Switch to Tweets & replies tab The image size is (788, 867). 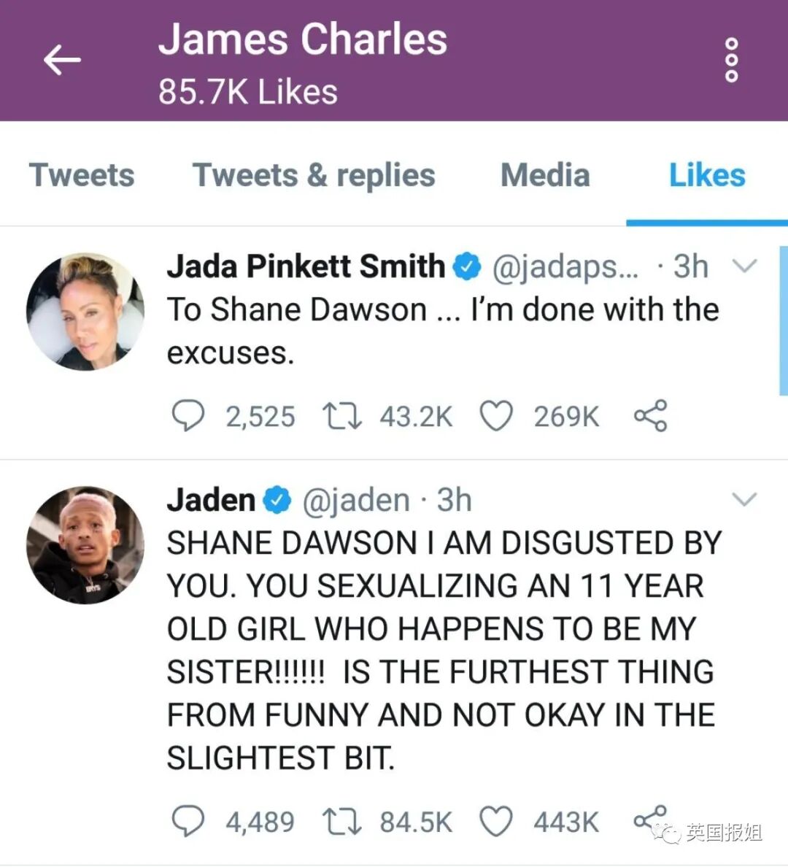click(x=314, y=175)
